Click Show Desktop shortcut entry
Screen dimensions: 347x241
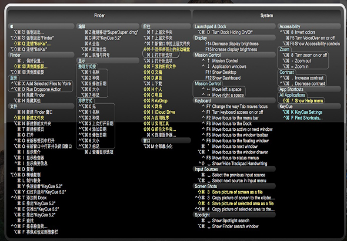pos(221,72)
